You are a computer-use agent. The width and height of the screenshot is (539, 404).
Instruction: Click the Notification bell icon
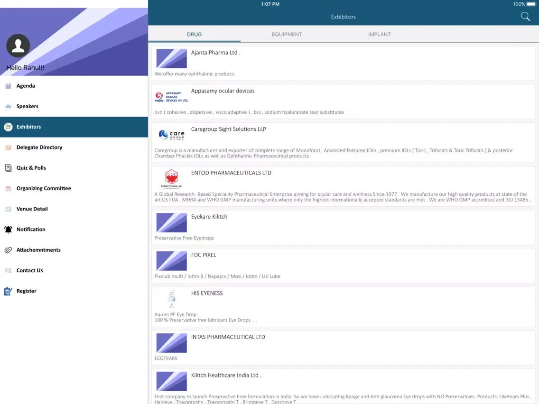[x=8, y=230]
